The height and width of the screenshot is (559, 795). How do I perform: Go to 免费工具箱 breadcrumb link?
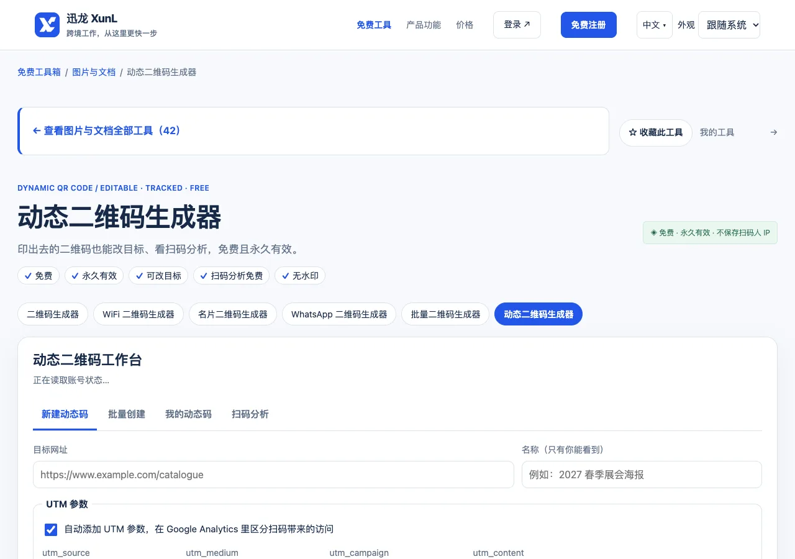(x=39, y=72)
